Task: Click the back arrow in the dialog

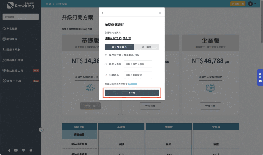Action: pyautogui.click(x=103, y=13)
